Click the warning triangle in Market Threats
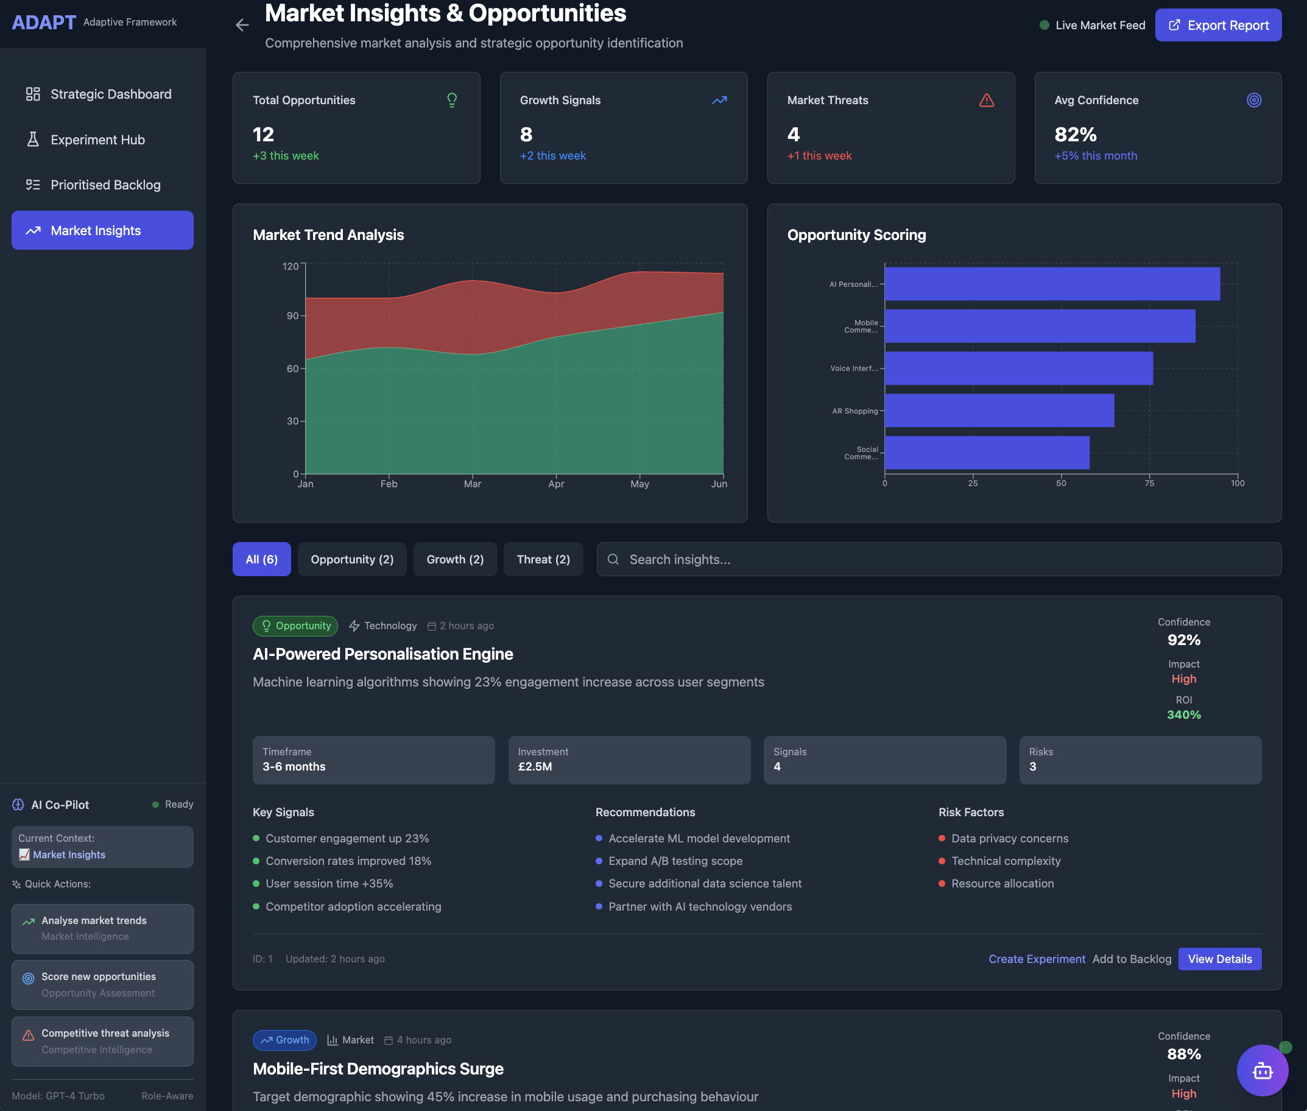The height and width of the screenshot is (1111, 1307). tap(987, 100)
